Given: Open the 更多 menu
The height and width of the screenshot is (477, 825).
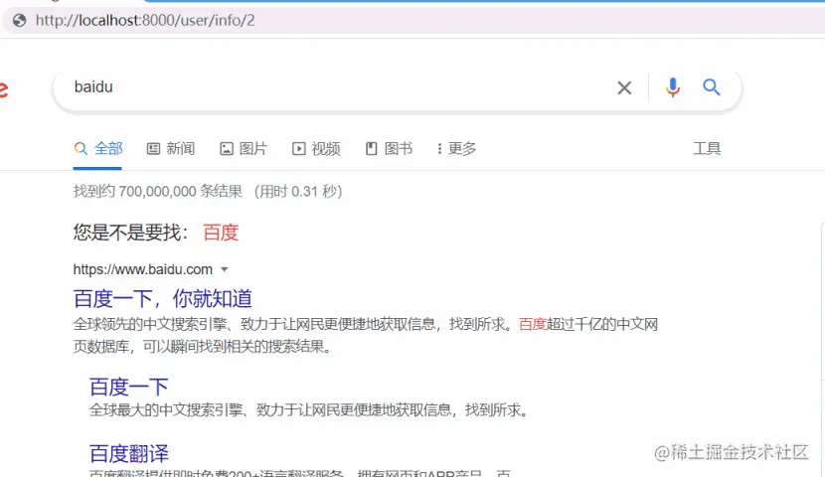Looking at the screenshot, I should [456, 149].
